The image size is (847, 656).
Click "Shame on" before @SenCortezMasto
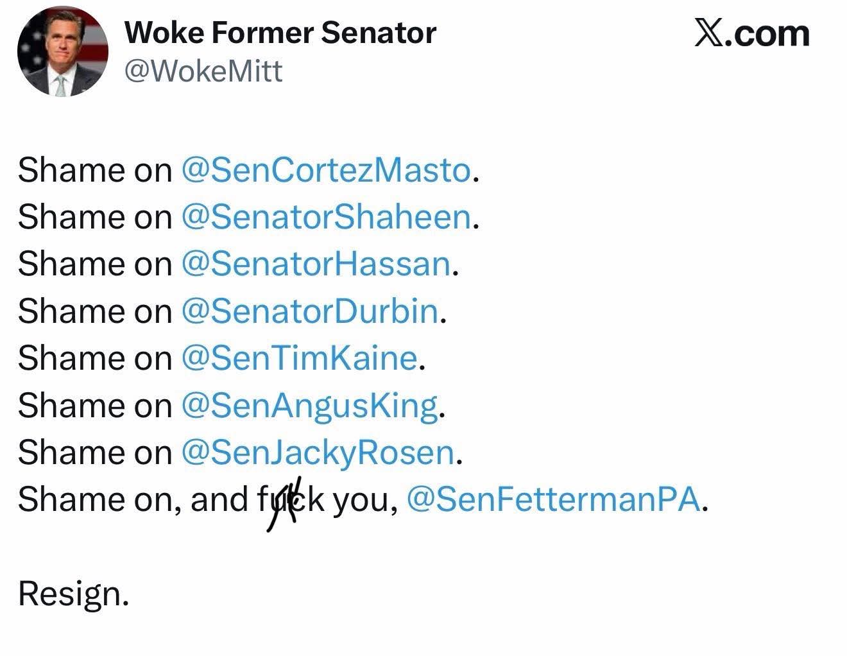[x=95, y=171]
